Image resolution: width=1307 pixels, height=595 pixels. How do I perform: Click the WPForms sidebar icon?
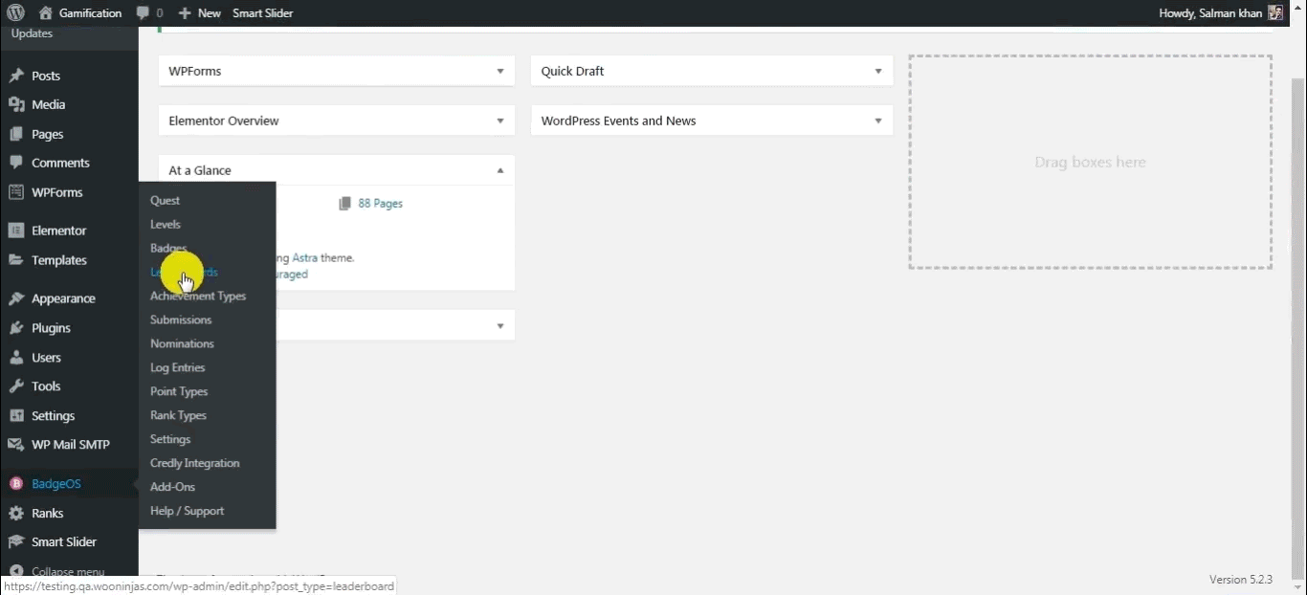[16, 192]
